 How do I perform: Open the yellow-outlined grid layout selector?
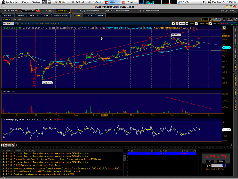click(x=206, y=19)
